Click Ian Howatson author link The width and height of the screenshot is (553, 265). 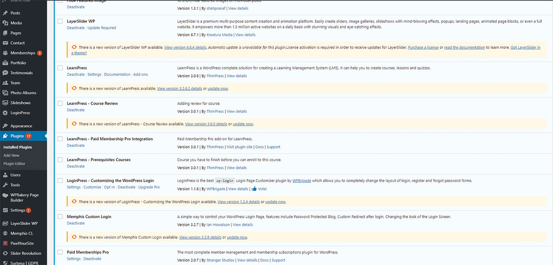218,225
